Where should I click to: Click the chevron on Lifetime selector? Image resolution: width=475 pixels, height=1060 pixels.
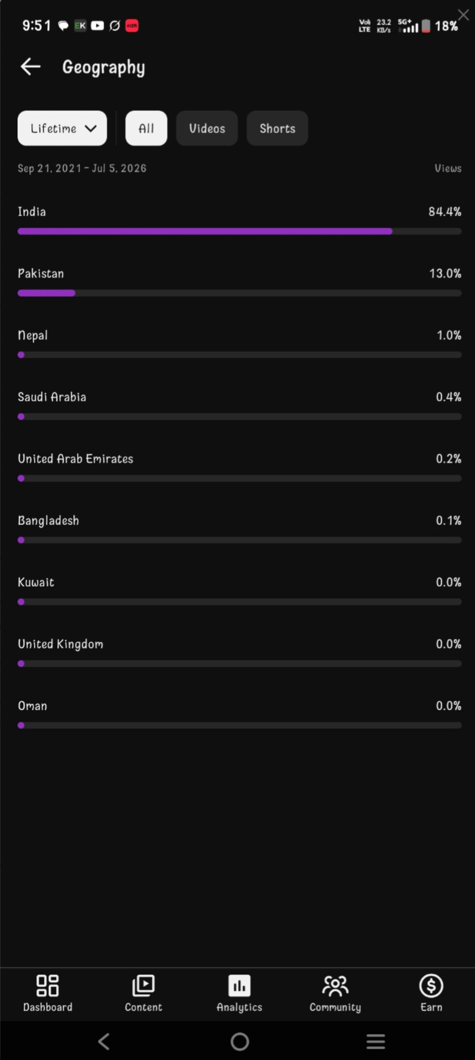pos(91,128)
